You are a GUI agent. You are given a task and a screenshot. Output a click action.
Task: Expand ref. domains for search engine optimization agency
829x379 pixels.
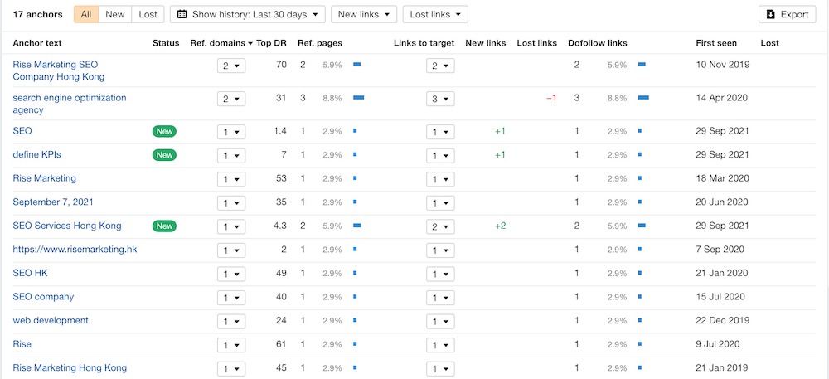[231, 99]
